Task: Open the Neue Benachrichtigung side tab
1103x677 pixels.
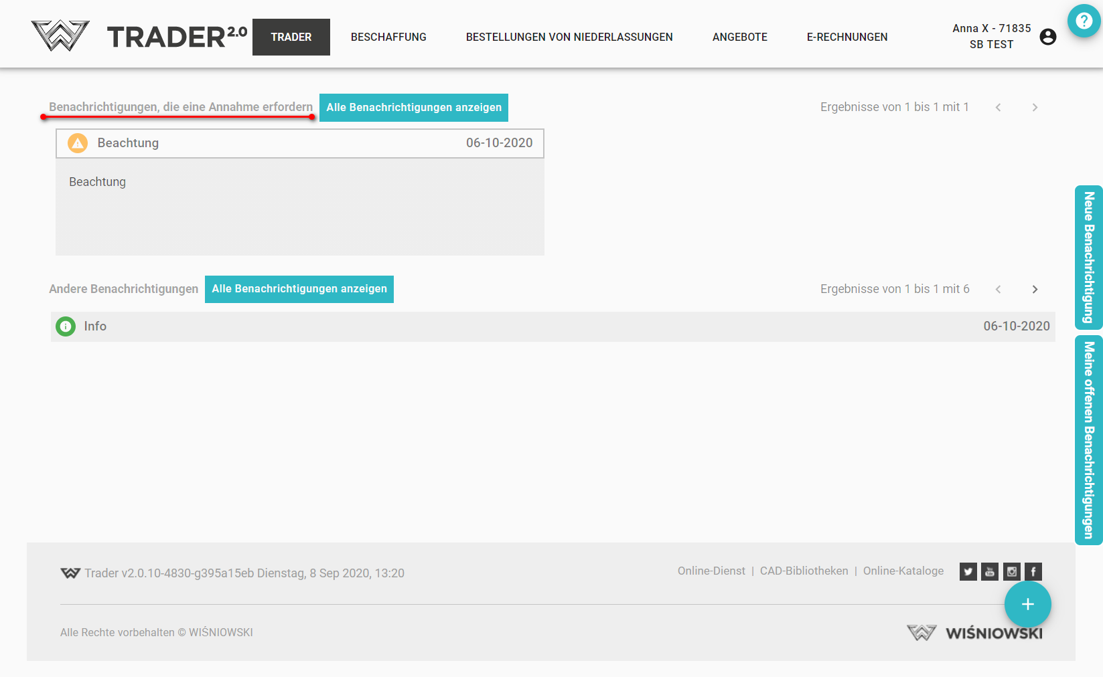Action: (1088, 258)
